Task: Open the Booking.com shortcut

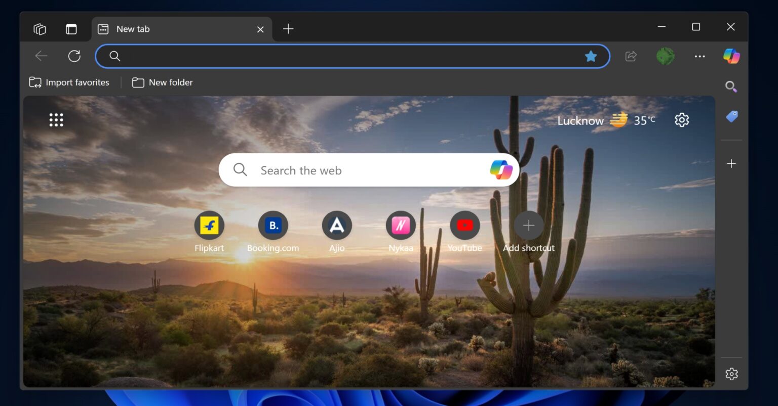Action: tap(273, 225)
